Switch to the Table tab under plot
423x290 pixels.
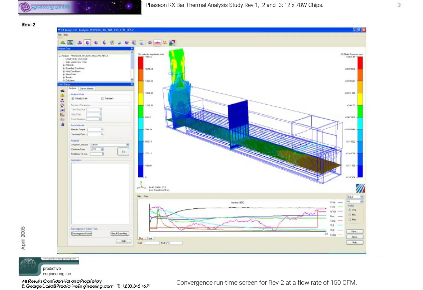coord(150,238)
